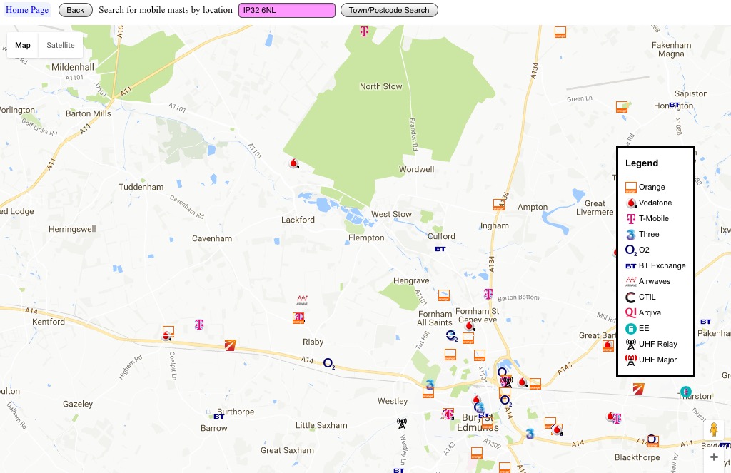Viewport: 731px width, 473px height.
Task: Click the O2 mast marker near Risby
Action: pos(328,363)
